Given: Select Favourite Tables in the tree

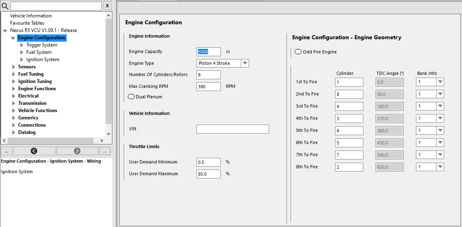Looking at the screenshot, I should click(27, 23).
